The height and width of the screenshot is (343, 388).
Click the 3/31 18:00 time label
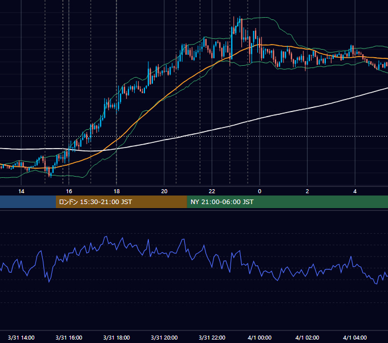pos(116,337)
